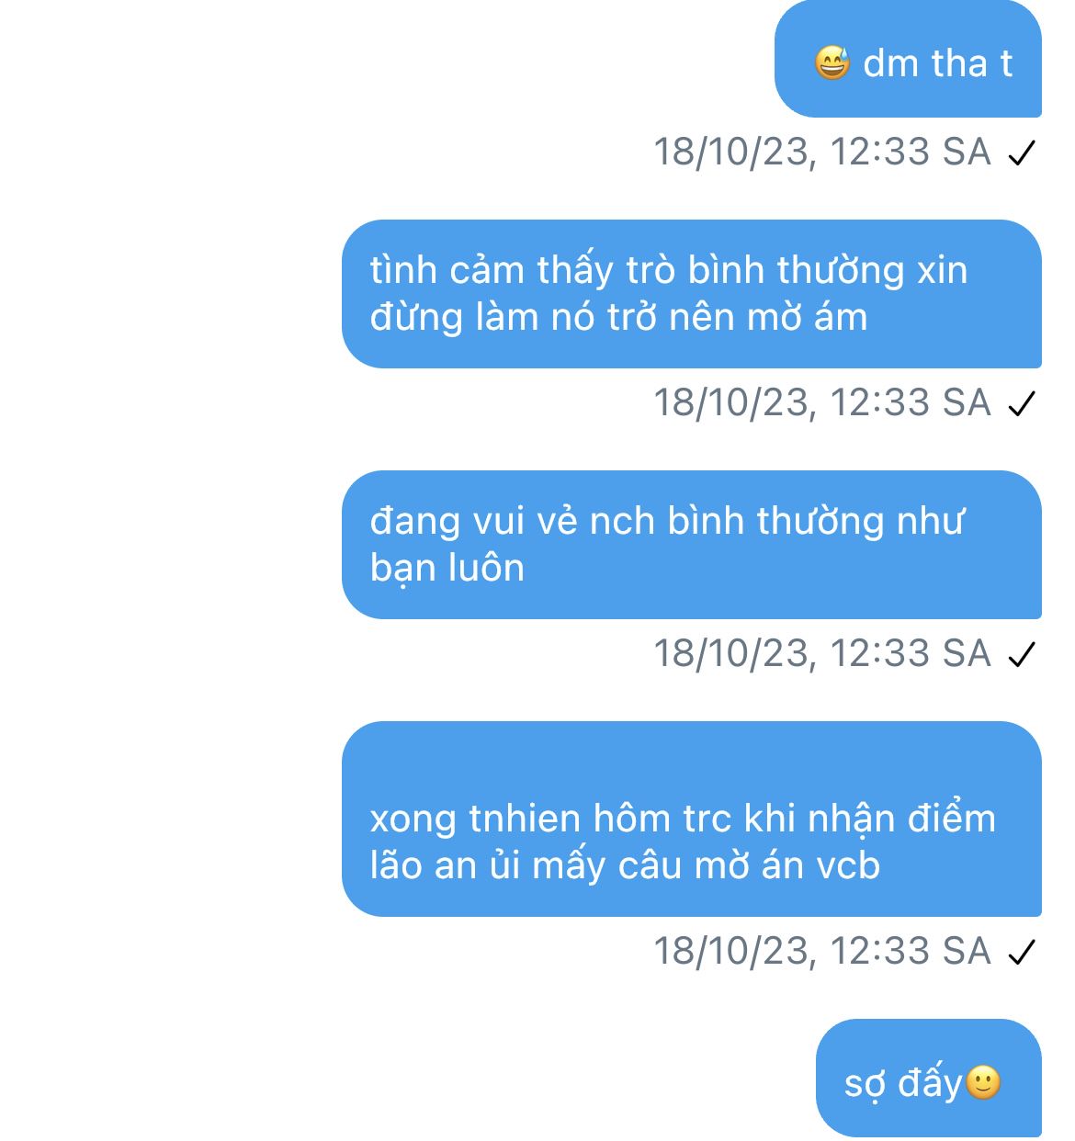Select the "đang vui vẻ nch" message bubble
Image resolution: width=1075 pixels, height=1141 pixels.
(x=692, y=545)
